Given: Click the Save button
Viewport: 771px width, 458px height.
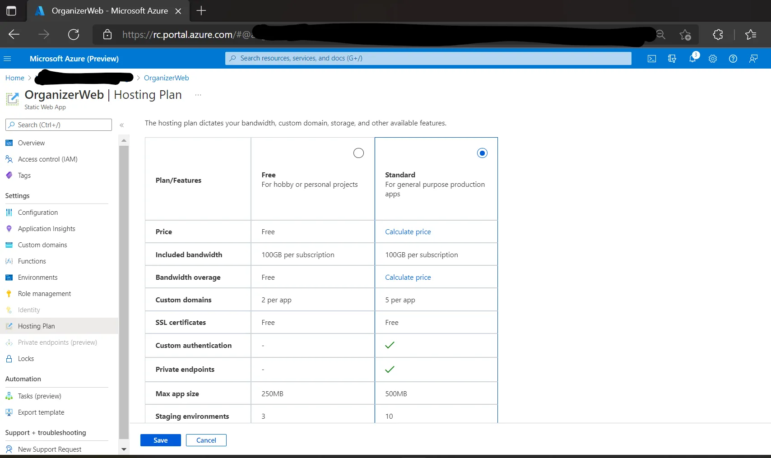Looking at the screenshot, I should point(160,440).
